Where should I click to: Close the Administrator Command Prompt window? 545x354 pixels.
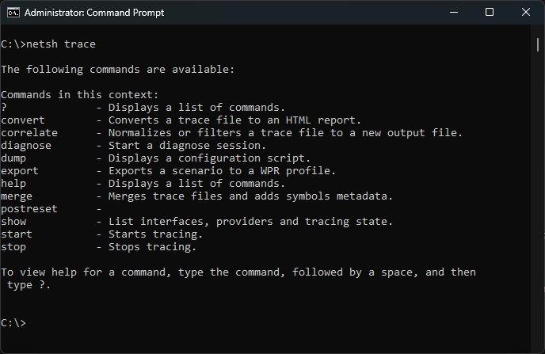(x=526, y=13)
